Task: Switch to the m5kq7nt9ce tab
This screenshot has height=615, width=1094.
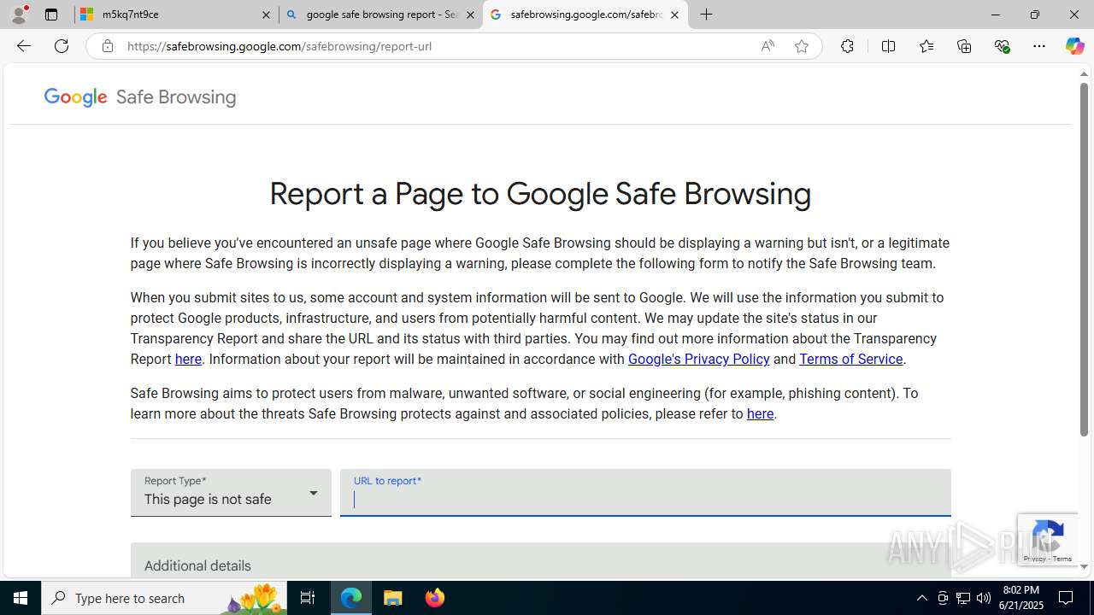Action: pos(177,15)
